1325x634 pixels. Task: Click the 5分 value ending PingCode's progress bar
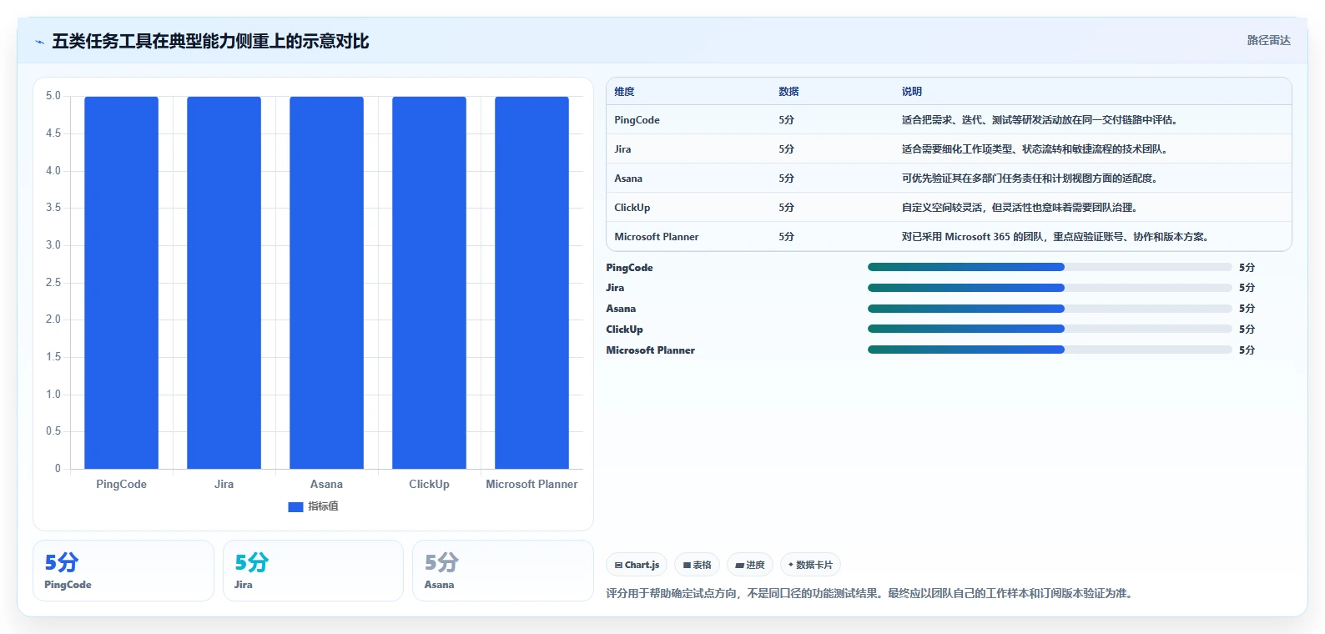[1247, 268]
